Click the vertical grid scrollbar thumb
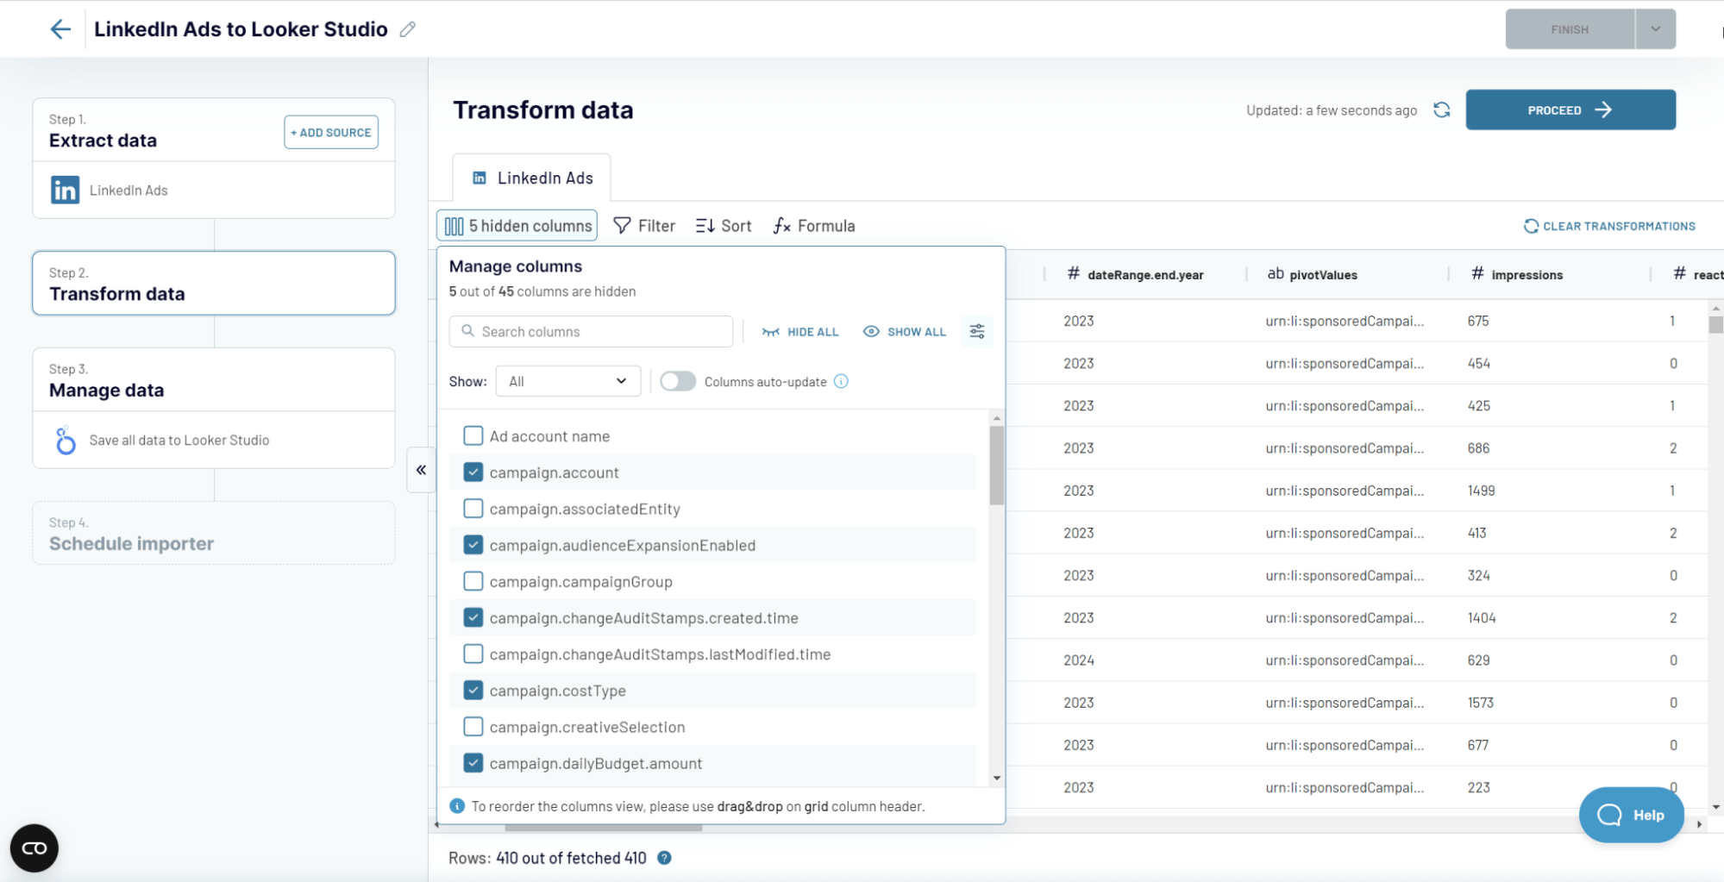 click(x=1716, y=325)
